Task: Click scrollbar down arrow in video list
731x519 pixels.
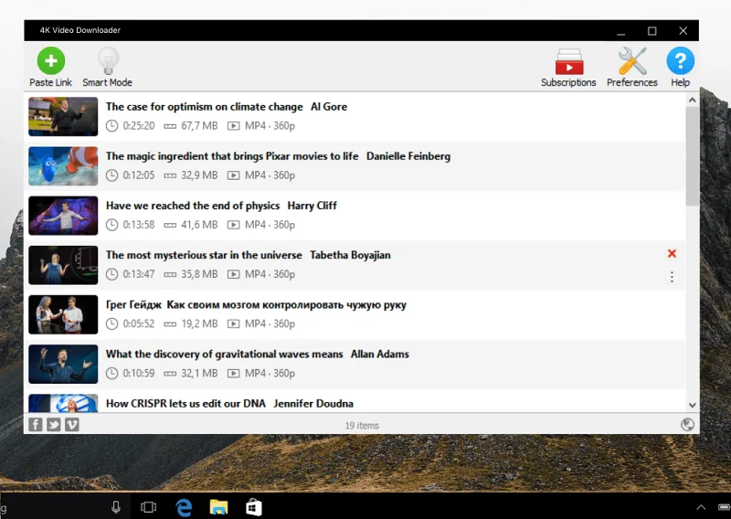Action: (x=693, y=405)
